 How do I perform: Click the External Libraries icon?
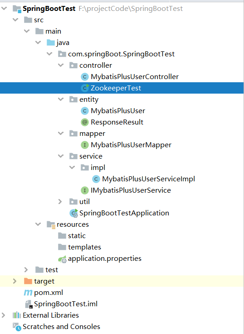17,315
